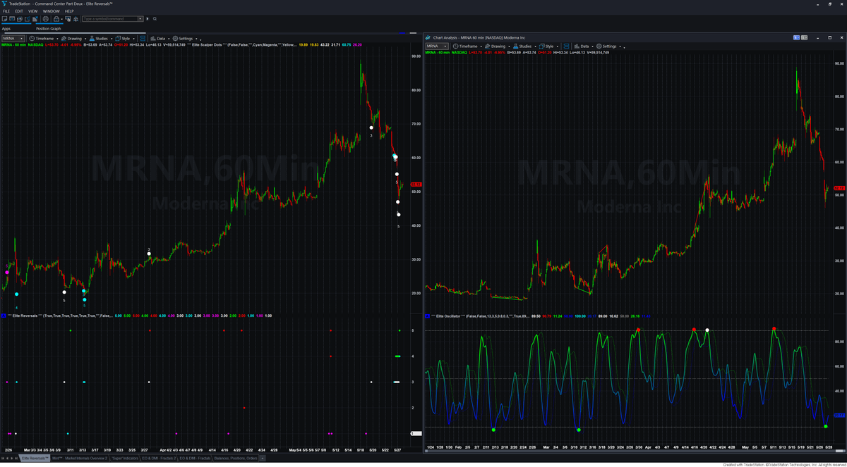This screenshot has width=847, height=467.
Task: Click the print icon in main toolbar
Action: point(45,18)
